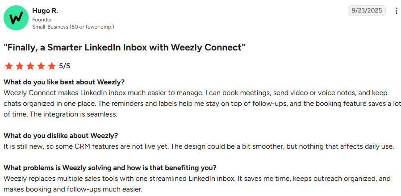Select the third rating star
This screenshot has height=196, width=401.
tap(30, 66)
